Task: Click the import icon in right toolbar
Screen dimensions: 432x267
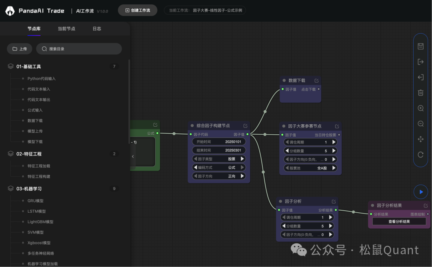Action: click(420, 77)
